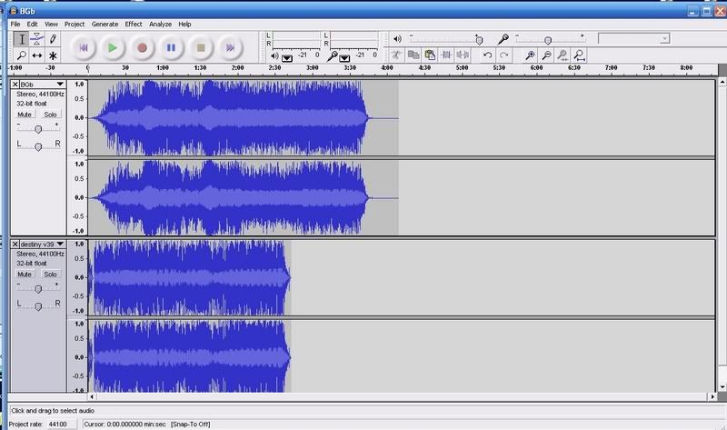Choose the Draw pencil tool
Image resolution: width=727 pixels, height=430 pixels.
click(54, 39)
